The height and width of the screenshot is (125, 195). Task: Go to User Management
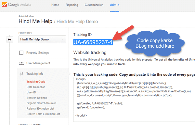38,63
